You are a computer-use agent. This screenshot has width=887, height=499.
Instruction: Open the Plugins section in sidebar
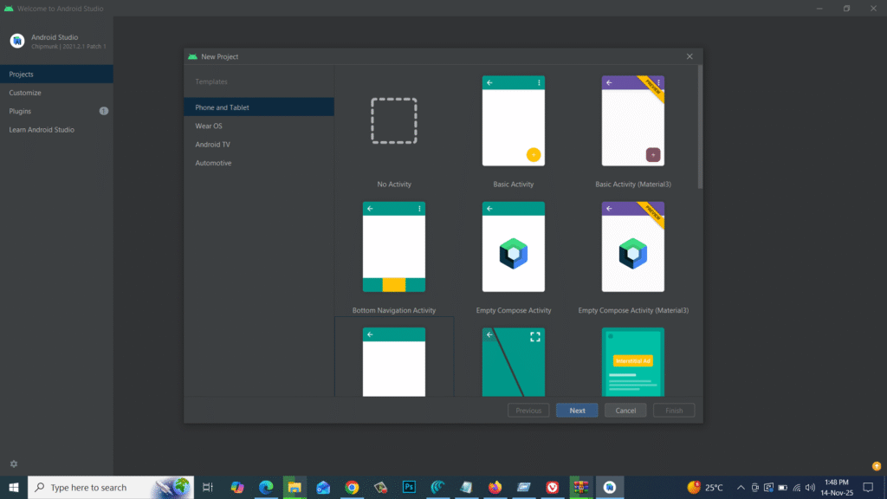pos(20,111)
